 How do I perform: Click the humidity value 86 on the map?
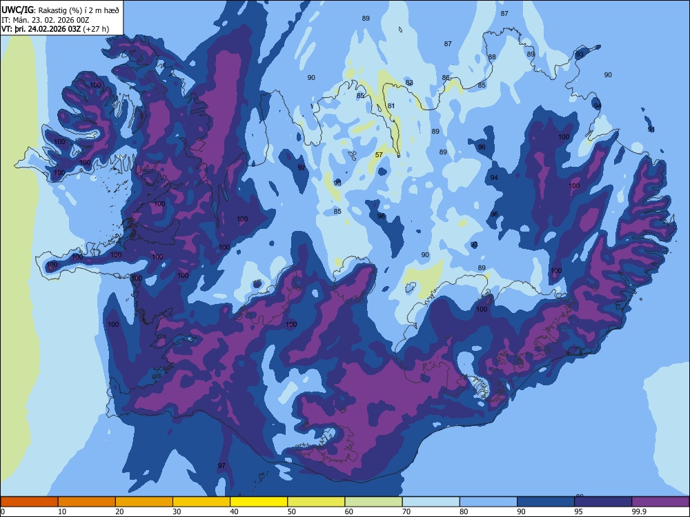click(x=446, y=78)
